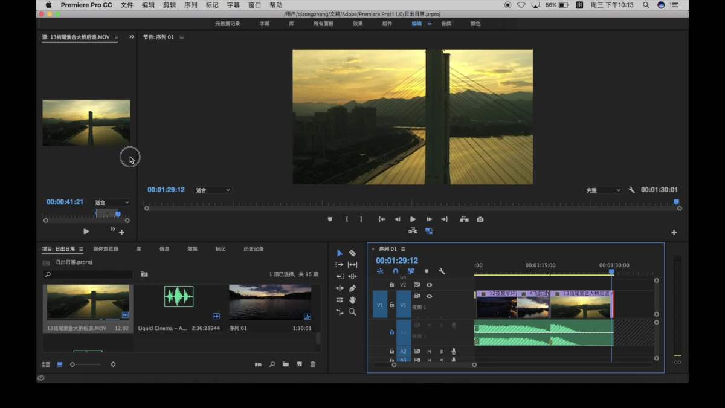Select the Hand tool
This screenshot has height=408, width=725.
(x=352, y=300)
